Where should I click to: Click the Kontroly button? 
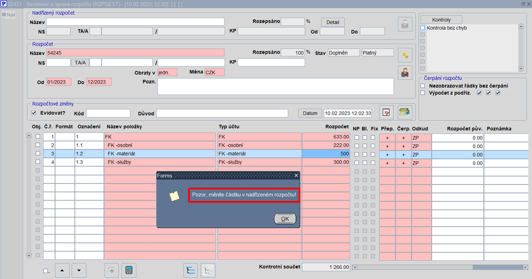441,20
